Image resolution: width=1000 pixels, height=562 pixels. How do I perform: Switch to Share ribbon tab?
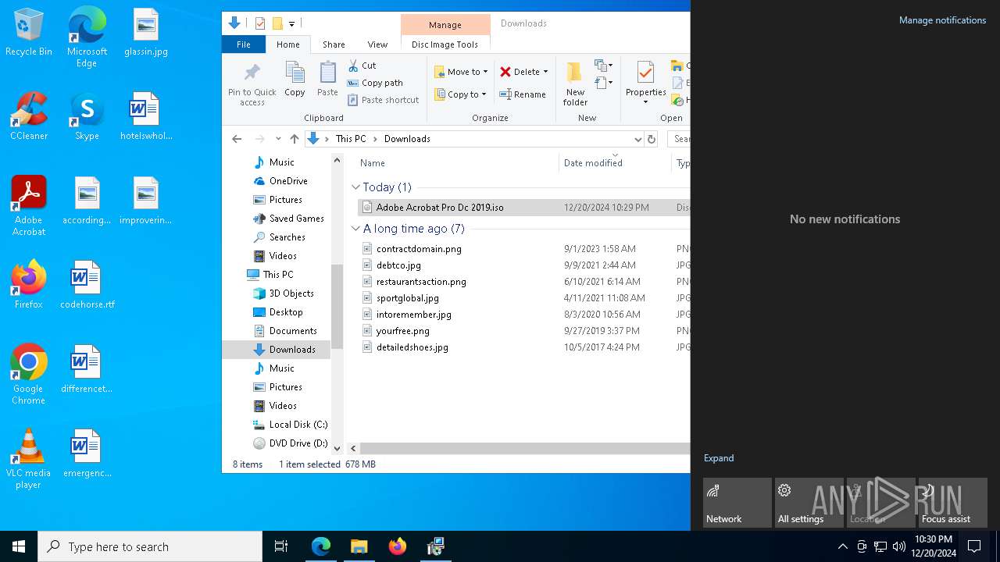coord(334,44)
